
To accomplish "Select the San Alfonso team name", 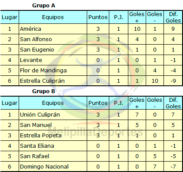I will click(x=36, y=39).
